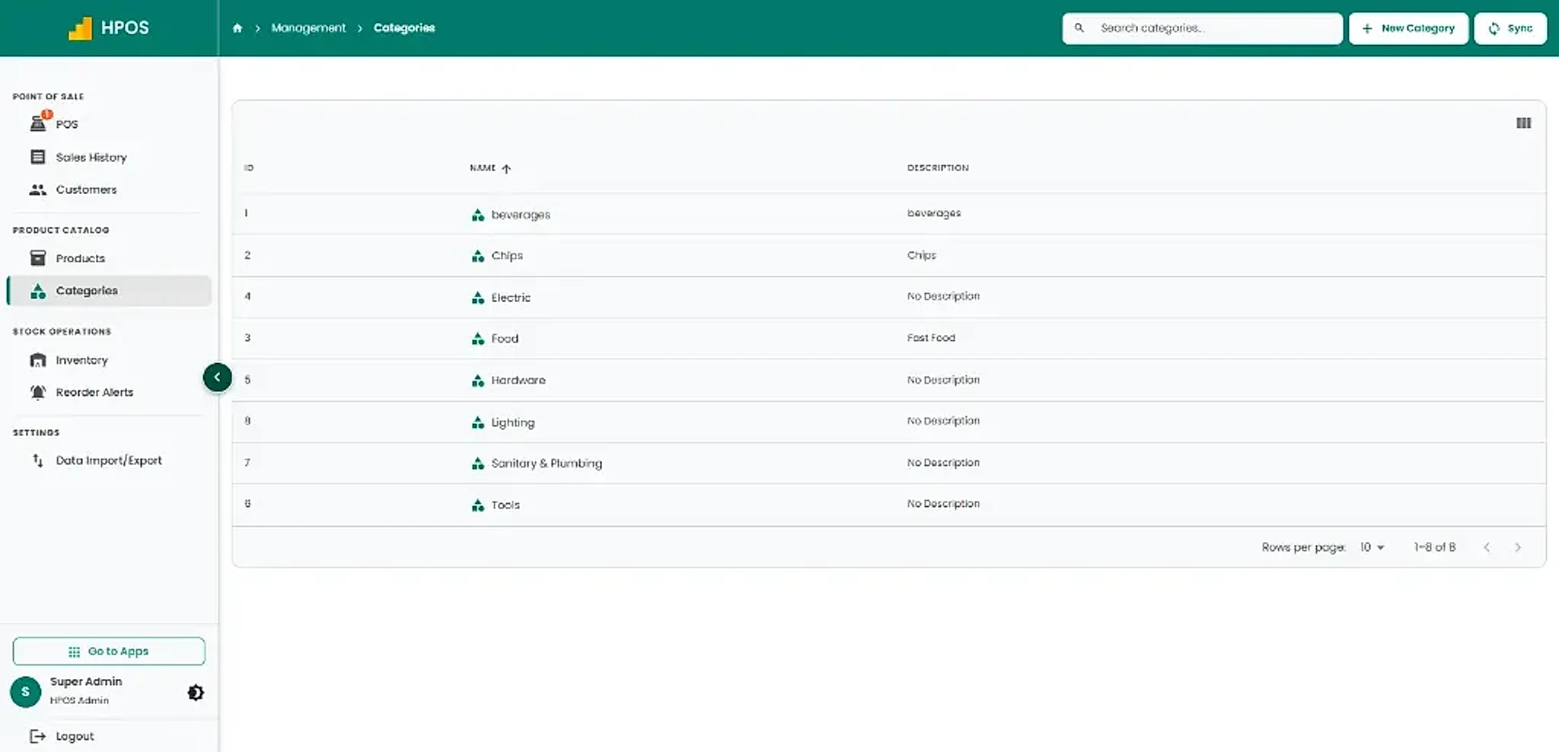This screenshot has width=1559, height=752.
Task: Select the Tools category name
Action: [x=505, y=505]
